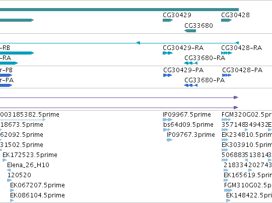
Task: Click the CG30428 gene glyph
Action: pos(226,20)
